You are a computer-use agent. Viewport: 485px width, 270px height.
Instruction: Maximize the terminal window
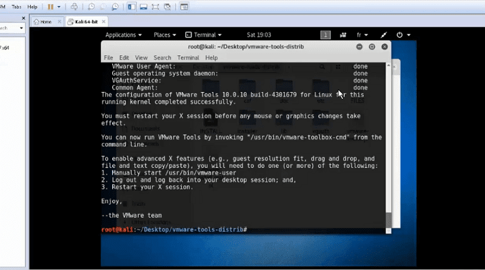[372, 47]
